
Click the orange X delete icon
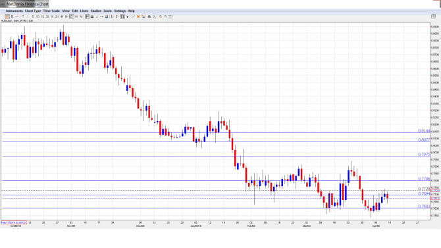(x=138, y=17)
